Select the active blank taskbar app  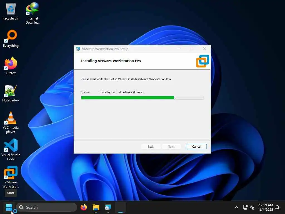coord(120,207)
